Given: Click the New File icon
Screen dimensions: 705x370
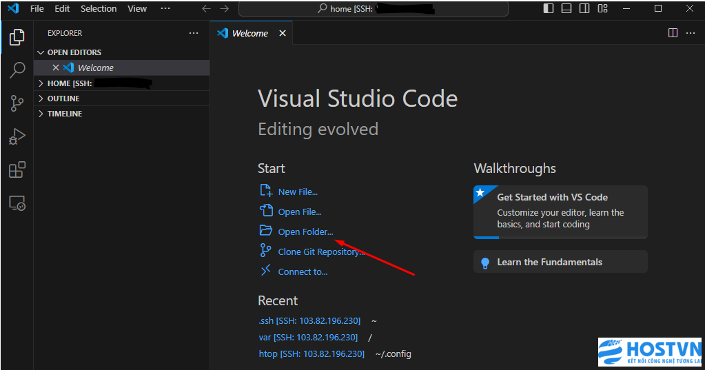Looking at the screenshot, I should [266, 191].
